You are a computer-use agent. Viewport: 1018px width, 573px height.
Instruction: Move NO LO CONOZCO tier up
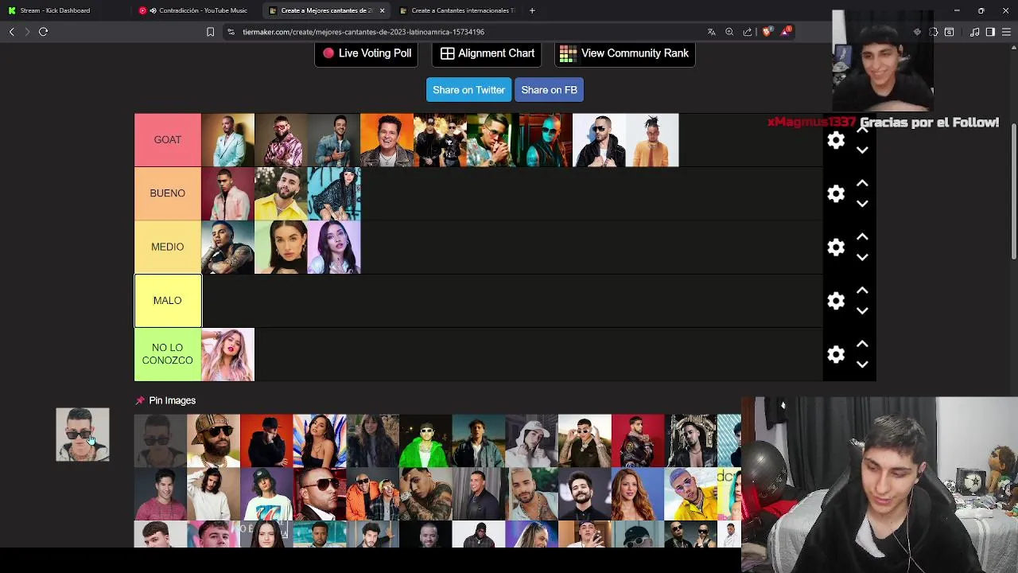pos(862,345)
